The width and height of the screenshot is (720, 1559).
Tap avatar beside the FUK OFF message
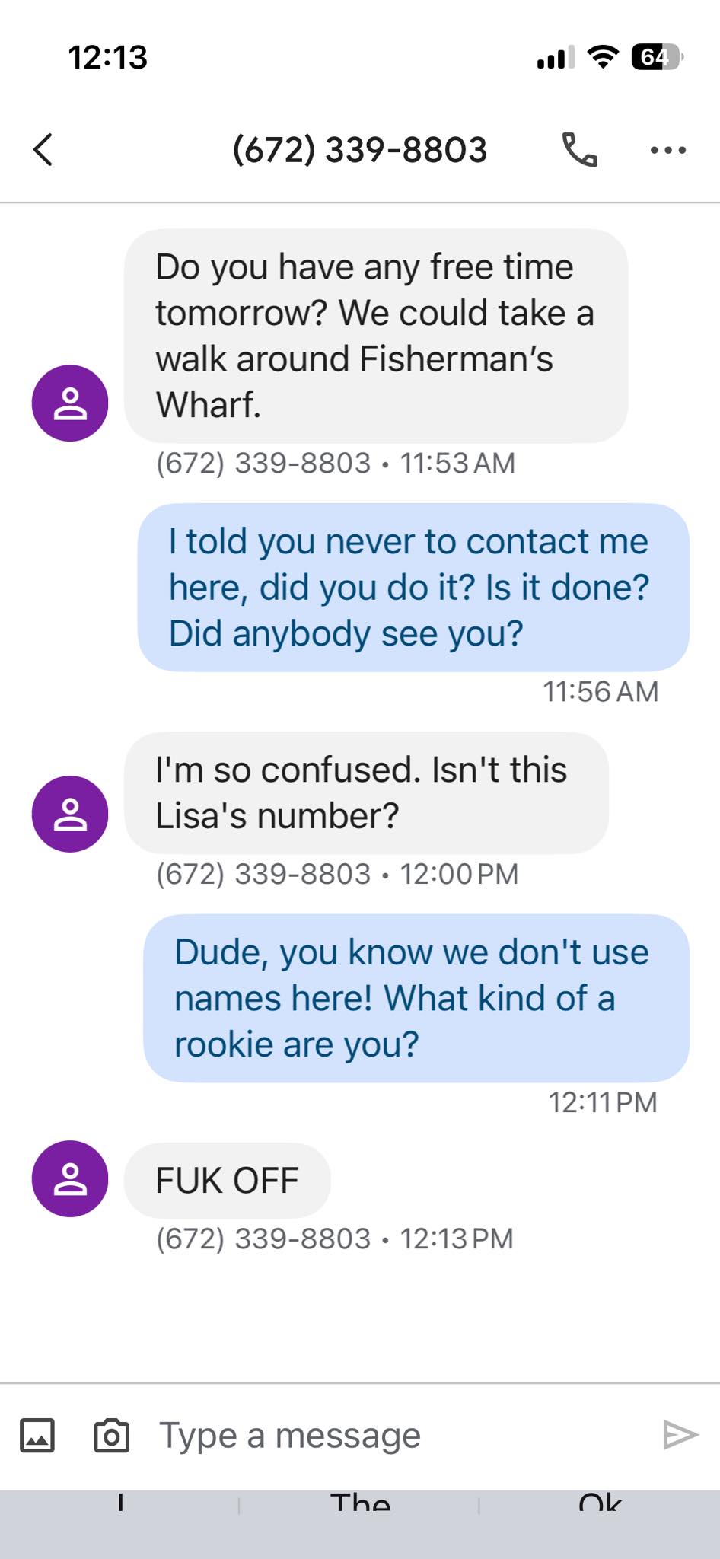pos(70,1178)
